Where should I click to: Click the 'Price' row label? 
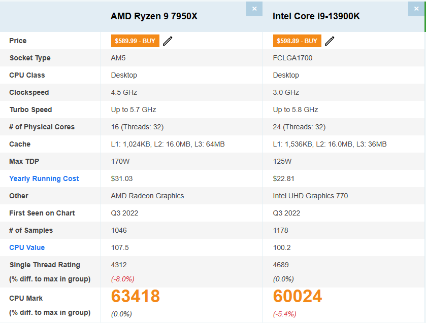18,41
